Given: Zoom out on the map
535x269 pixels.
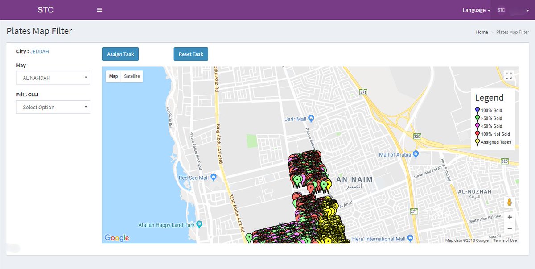Looking at the screenshot, I should (510, 228).
